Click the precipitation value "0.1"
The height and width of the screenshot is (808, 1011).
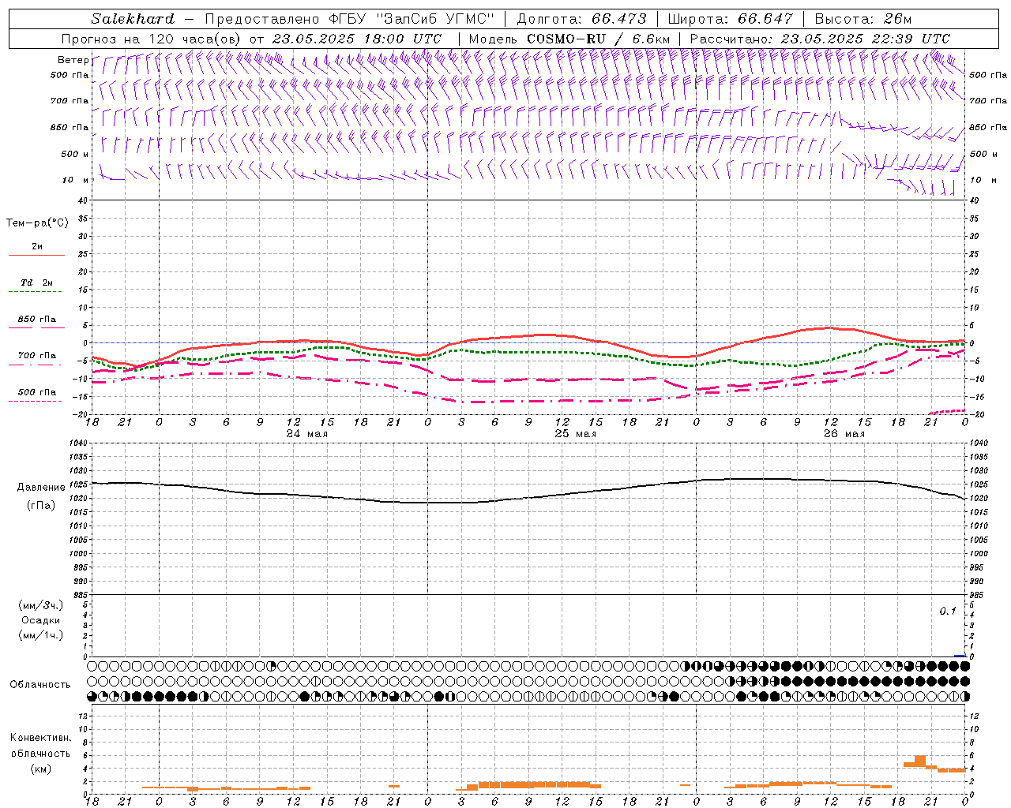(x=948, y=612)
